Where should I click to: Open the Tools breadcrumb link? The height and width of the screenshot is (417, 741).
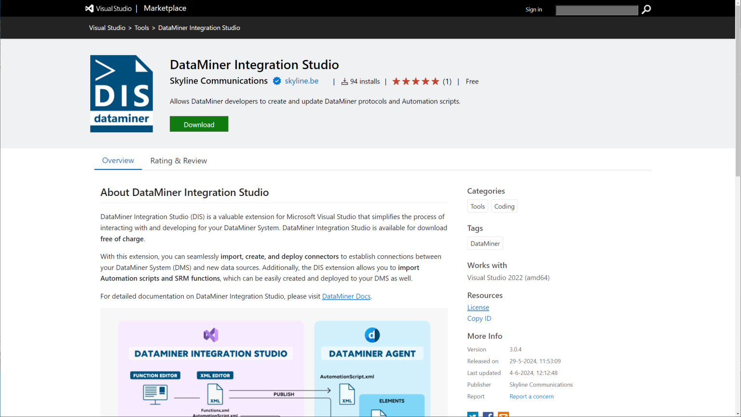pyautogui.click(x=141, y=28)
